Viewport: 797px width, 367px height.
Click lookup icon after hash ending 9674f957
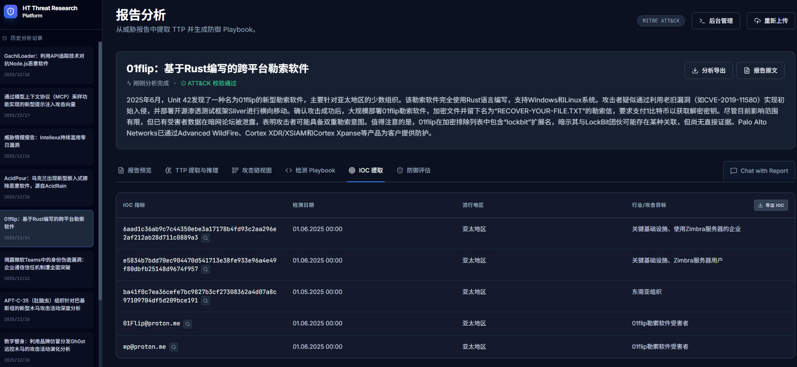(206, 270)
